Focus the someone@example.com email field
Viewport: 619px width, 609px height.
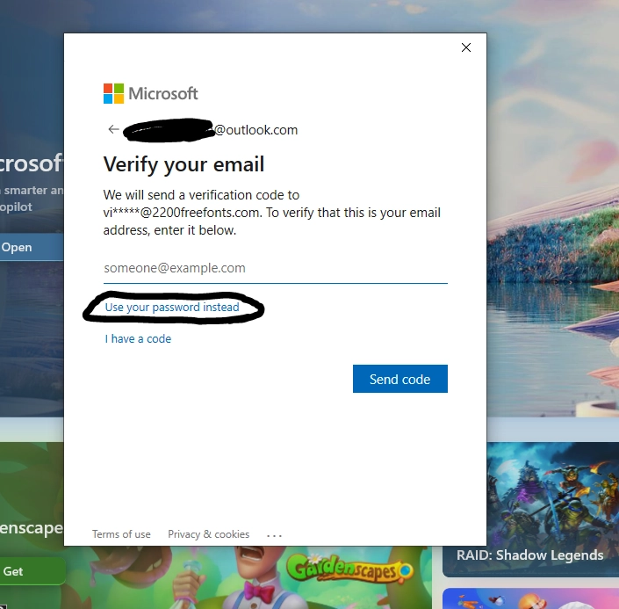click(275, 268)
